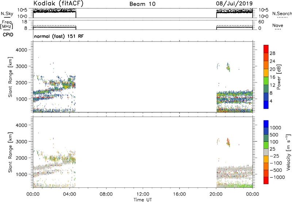Click the "16" power colorbar label
This screenshot has height=202, width=292.
coord(272,77)
